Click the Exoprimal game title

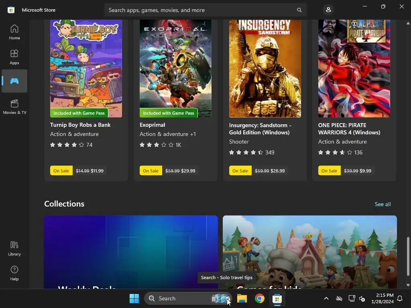152,125
